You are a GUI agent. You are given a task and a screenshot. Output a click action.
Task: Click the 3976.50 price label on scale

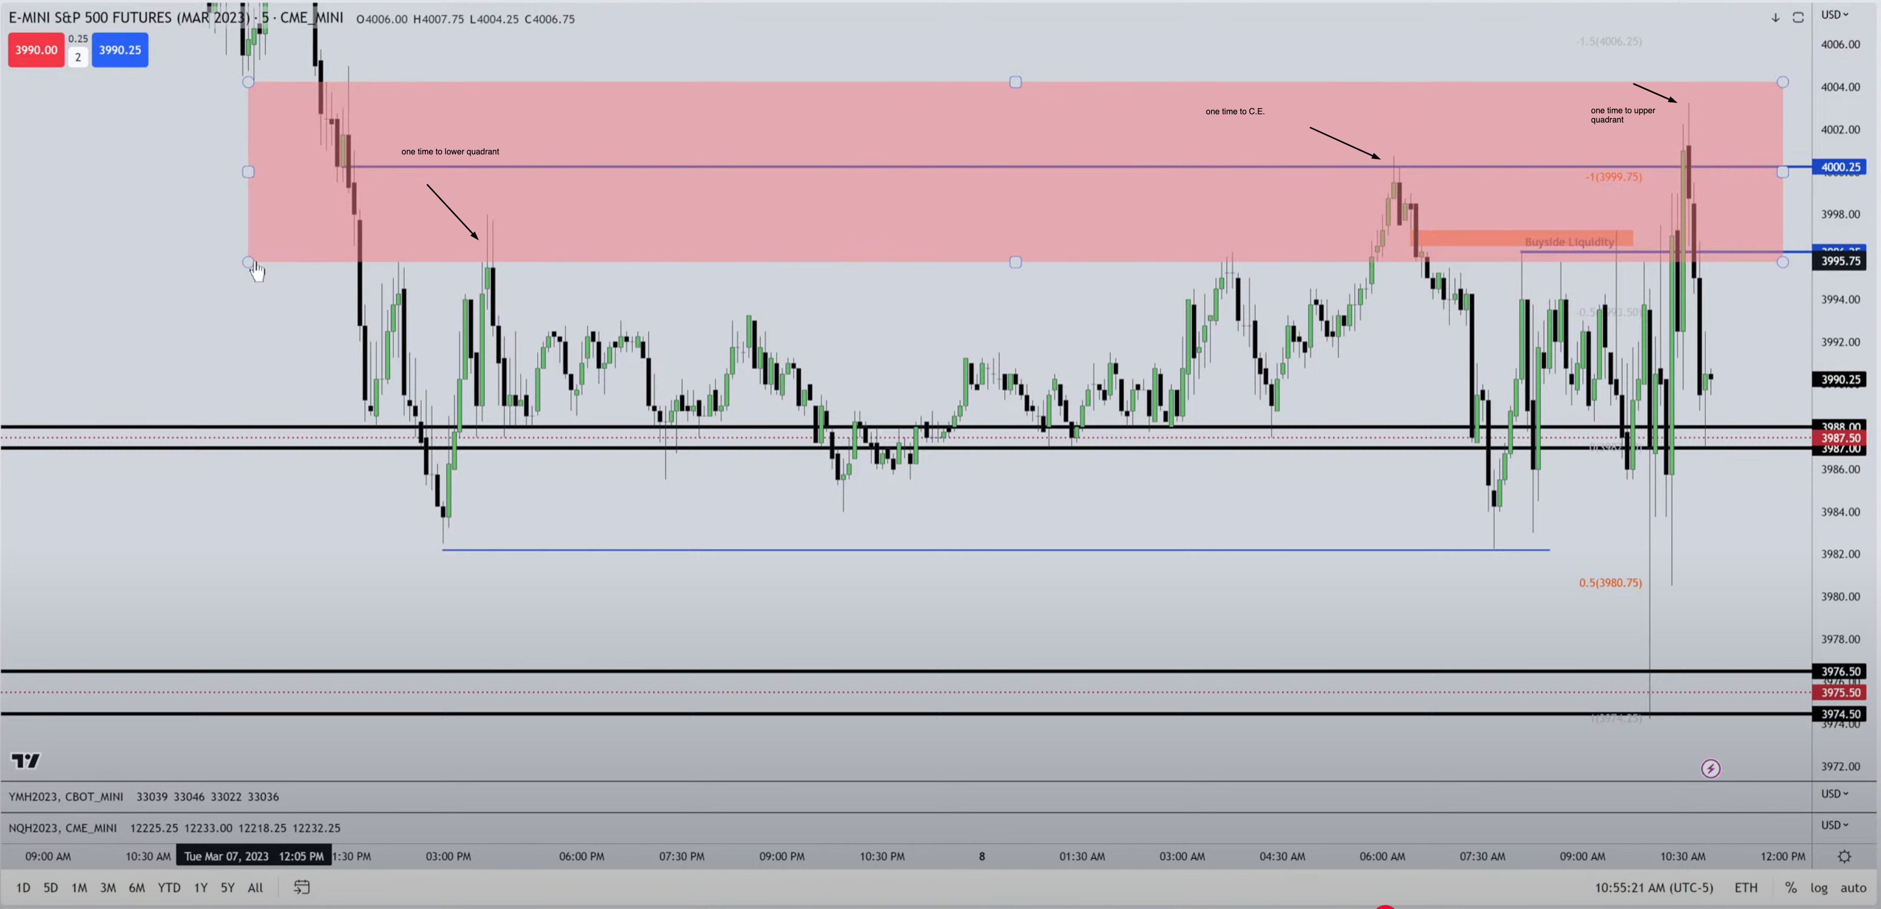click(1840, 672)
